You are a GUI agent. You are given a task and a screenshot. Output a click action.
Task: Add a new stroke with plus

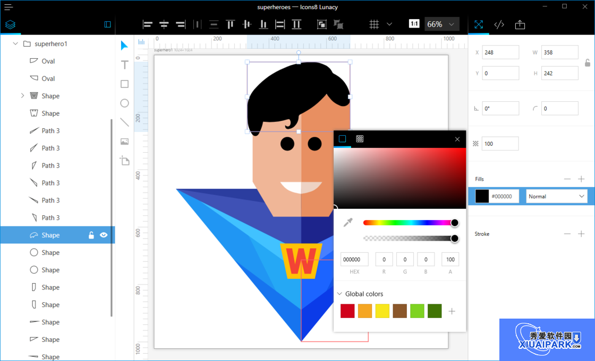point(581,234)
